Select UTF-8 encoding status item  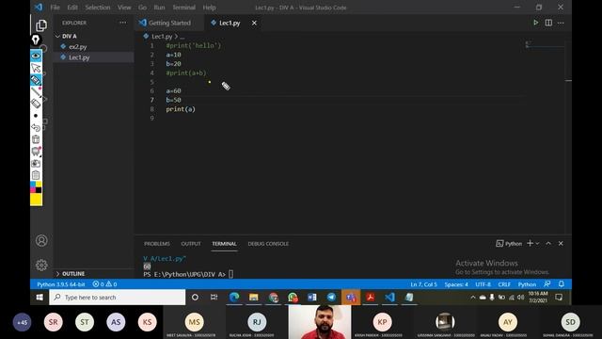[483, 284]
